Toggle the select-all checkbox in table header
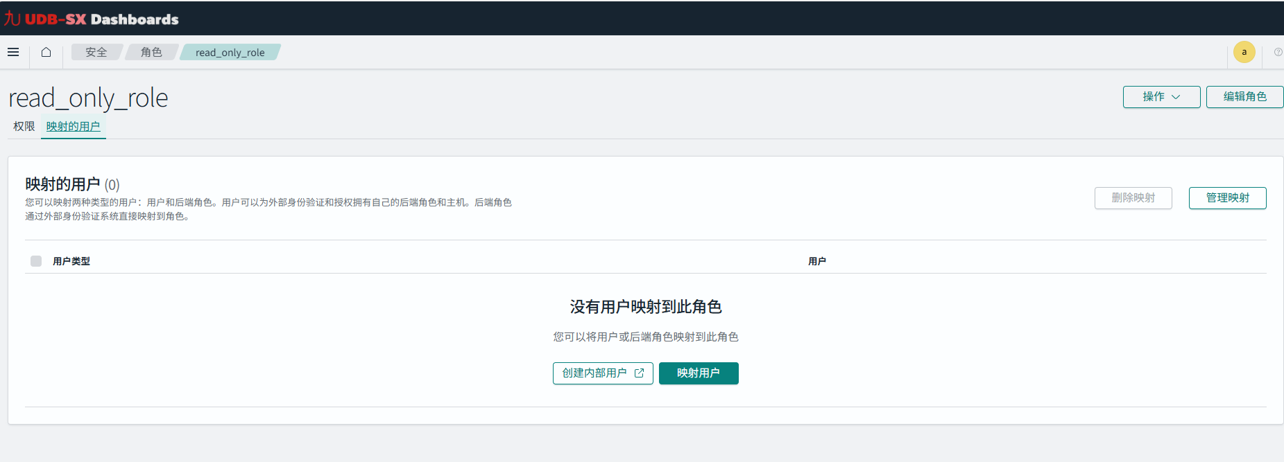 pos(36,261)
